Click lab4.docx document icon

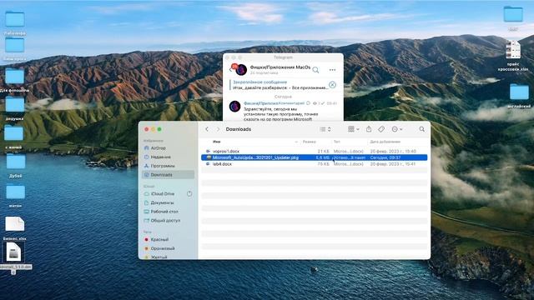pyautogui.click(x=208, y=164)
